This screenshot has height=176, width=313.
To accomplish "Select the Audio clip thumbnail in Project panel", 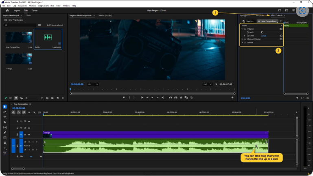I will click(x=48, y=37).
